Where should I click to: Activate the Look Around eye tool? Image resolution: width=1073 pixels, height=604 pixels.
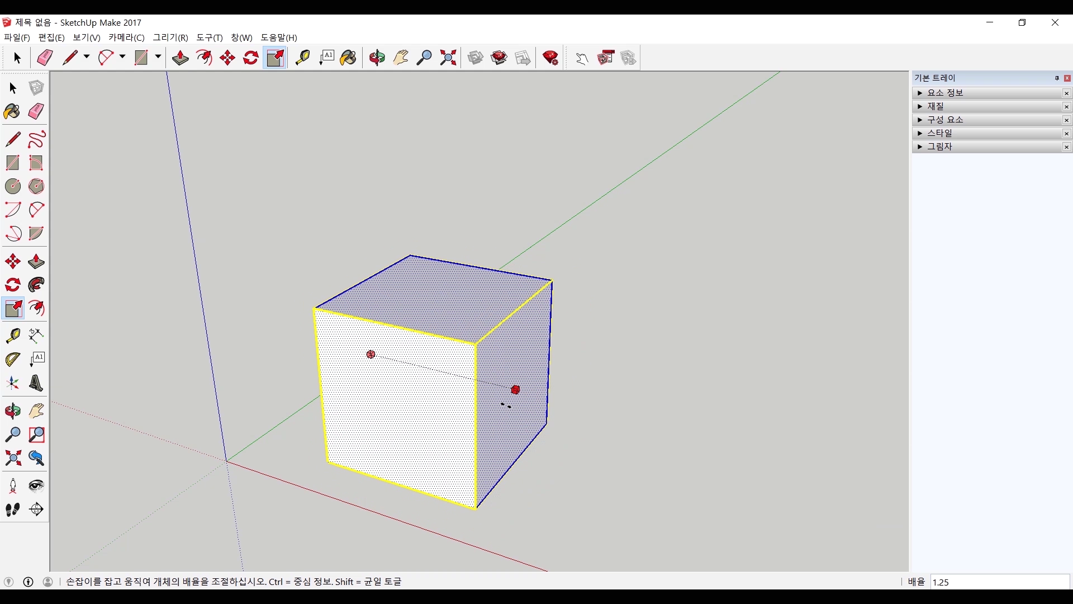pos(36,485)
